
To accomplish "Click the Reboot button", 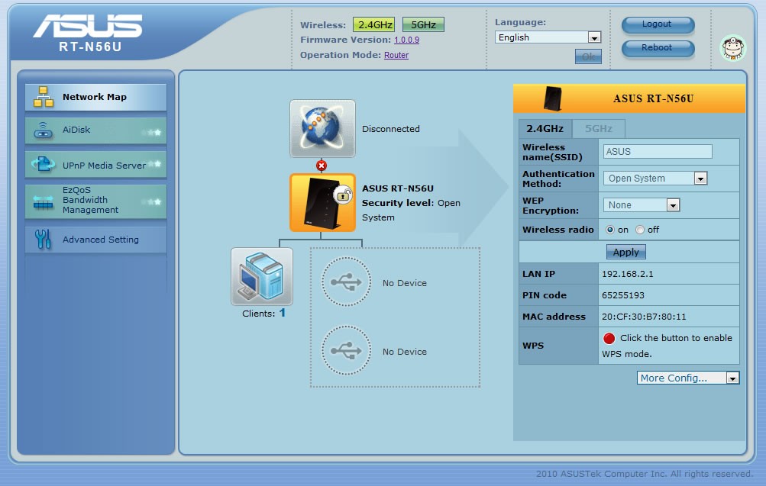I will point(658,48).
